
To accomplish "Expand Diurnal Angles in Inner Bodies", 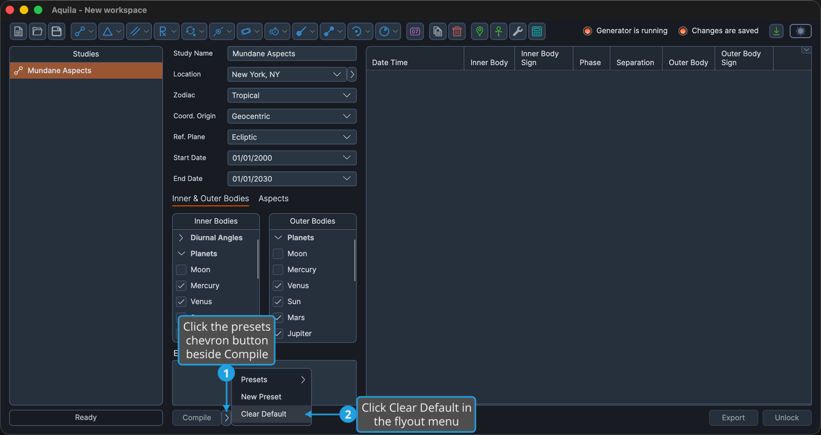I will 181,238.
